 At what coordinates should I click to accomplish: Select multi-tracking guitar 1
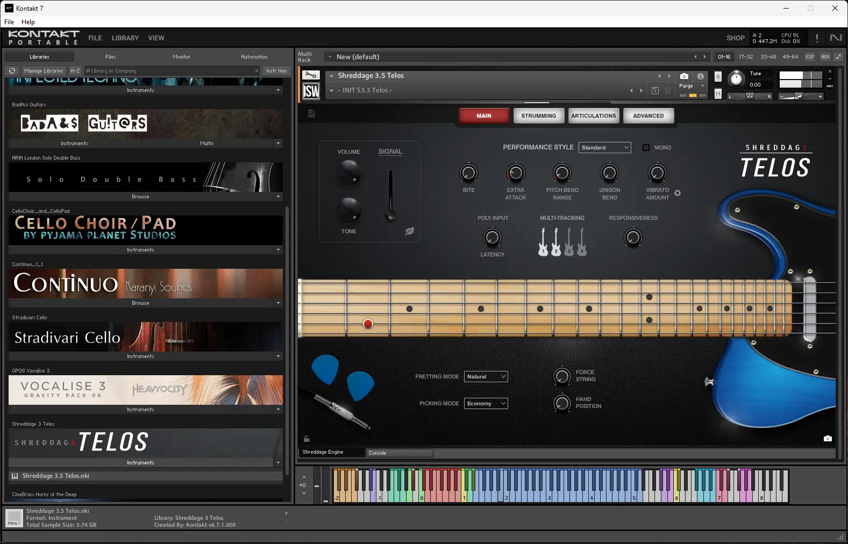[x=543, y=242]
